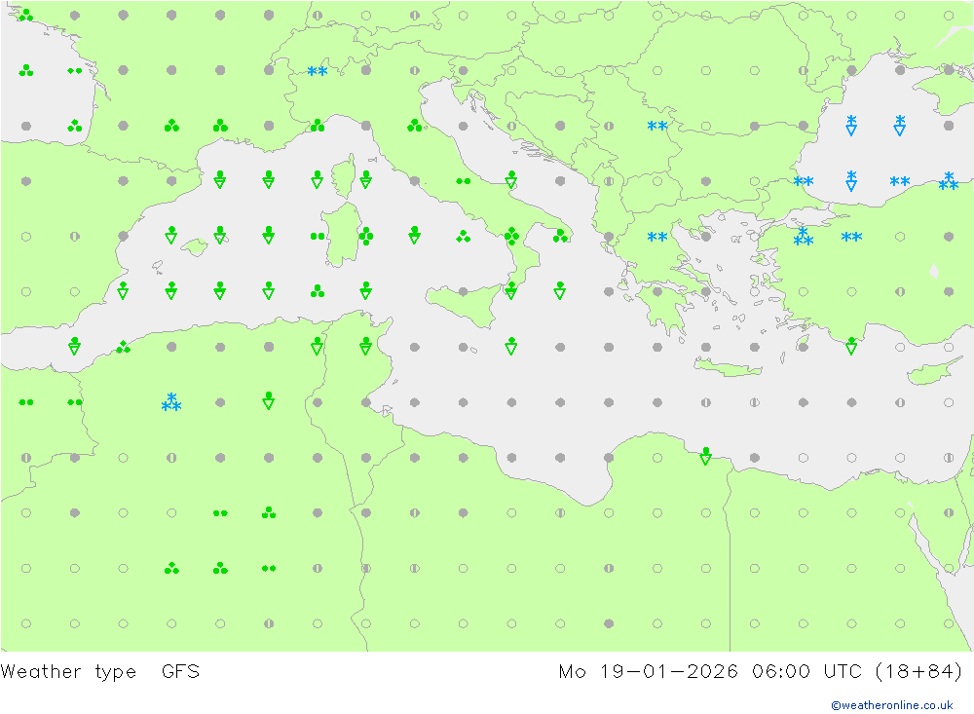Click the island of Mallorca
Screen dimensions: 974x714
coord(195,247)
